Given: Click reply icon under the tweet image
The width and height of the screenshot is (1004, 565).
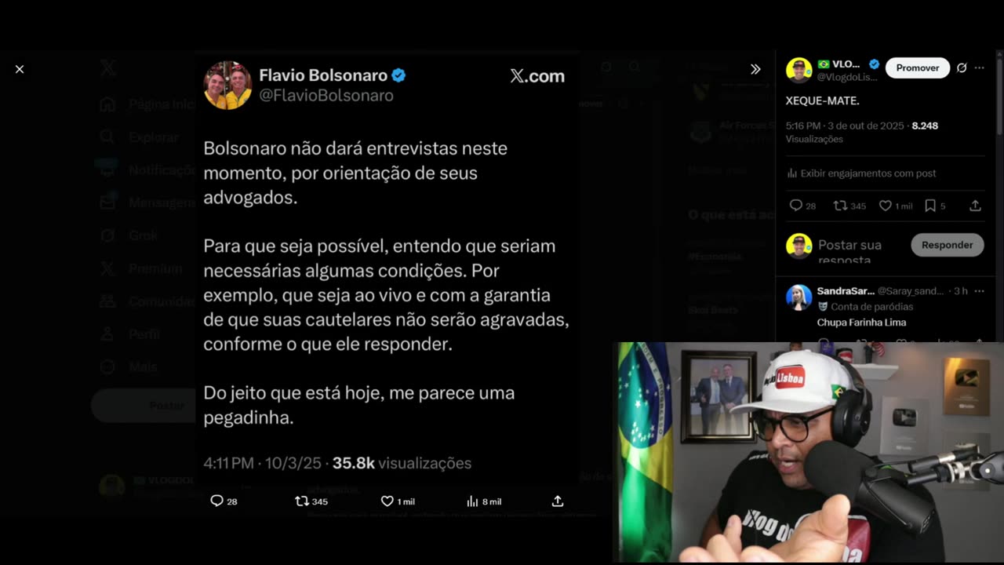Looking at the screenshot, I should click(217, 501).
